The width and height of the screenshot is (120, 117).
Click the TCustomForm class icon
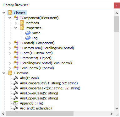16,48
